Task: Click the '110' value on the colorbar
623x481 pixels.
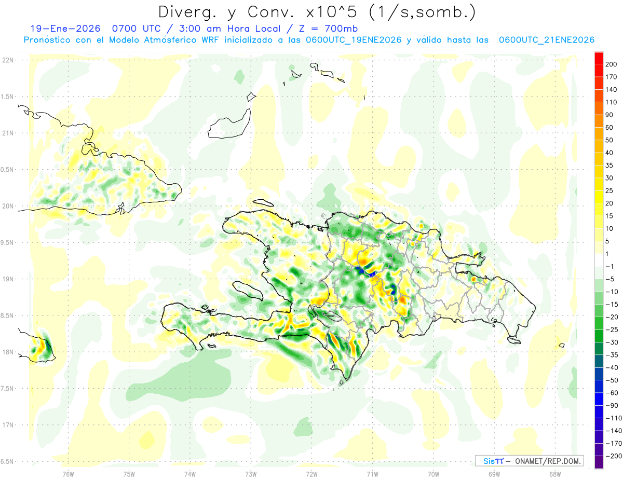Action: [611, 102]
